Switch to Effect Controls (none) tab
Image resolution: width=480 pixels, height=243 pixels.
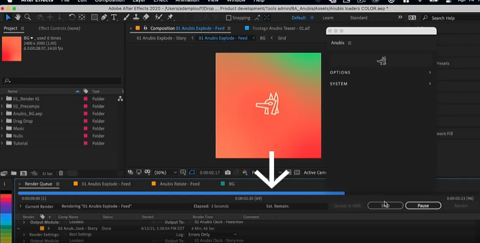59,28
